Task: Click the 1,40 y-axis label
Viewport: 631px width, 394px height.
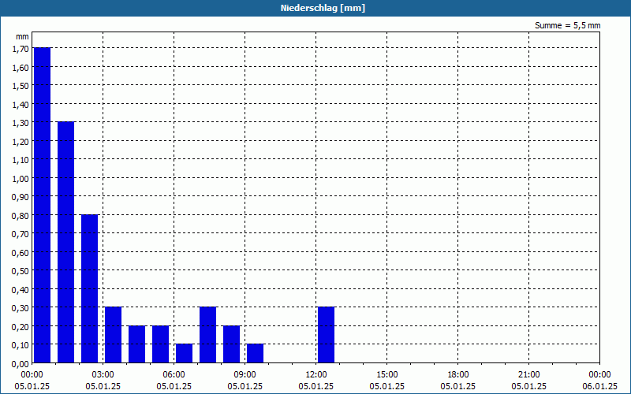Action: point(21,104)
